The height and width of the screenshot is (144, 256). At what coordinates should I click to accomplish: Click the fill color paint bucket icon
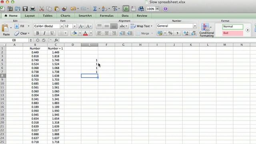[x=75, y=33]
